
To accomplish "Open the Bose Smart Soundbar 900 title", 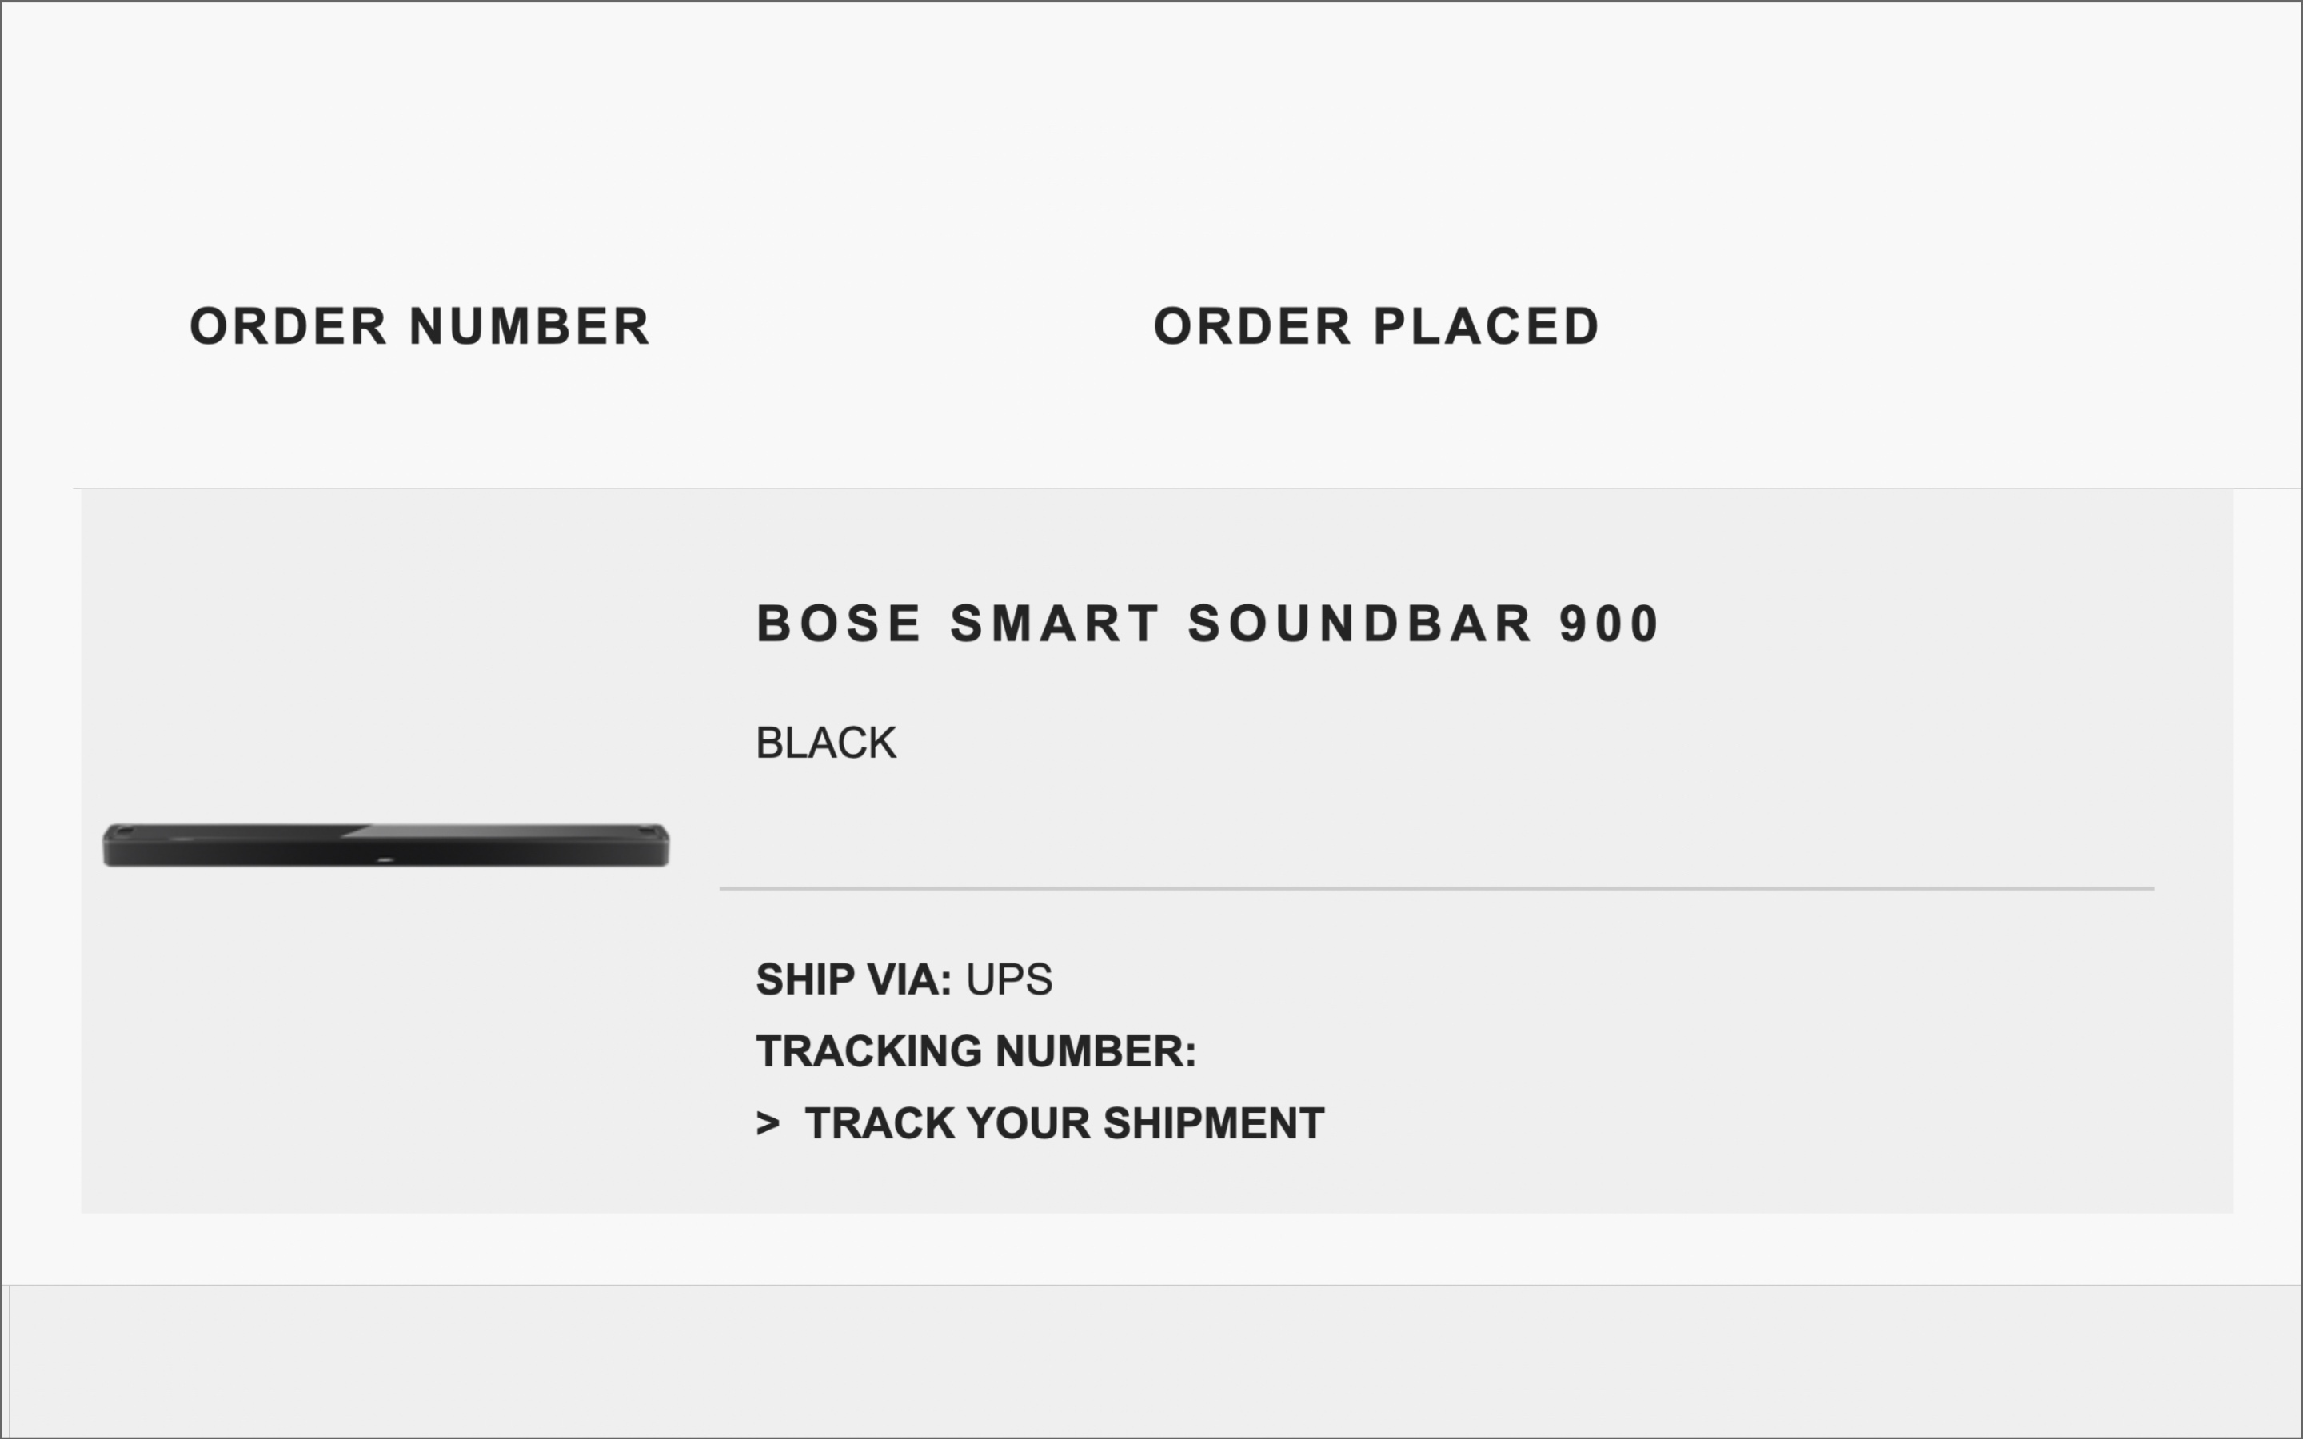I will 1207,624.
